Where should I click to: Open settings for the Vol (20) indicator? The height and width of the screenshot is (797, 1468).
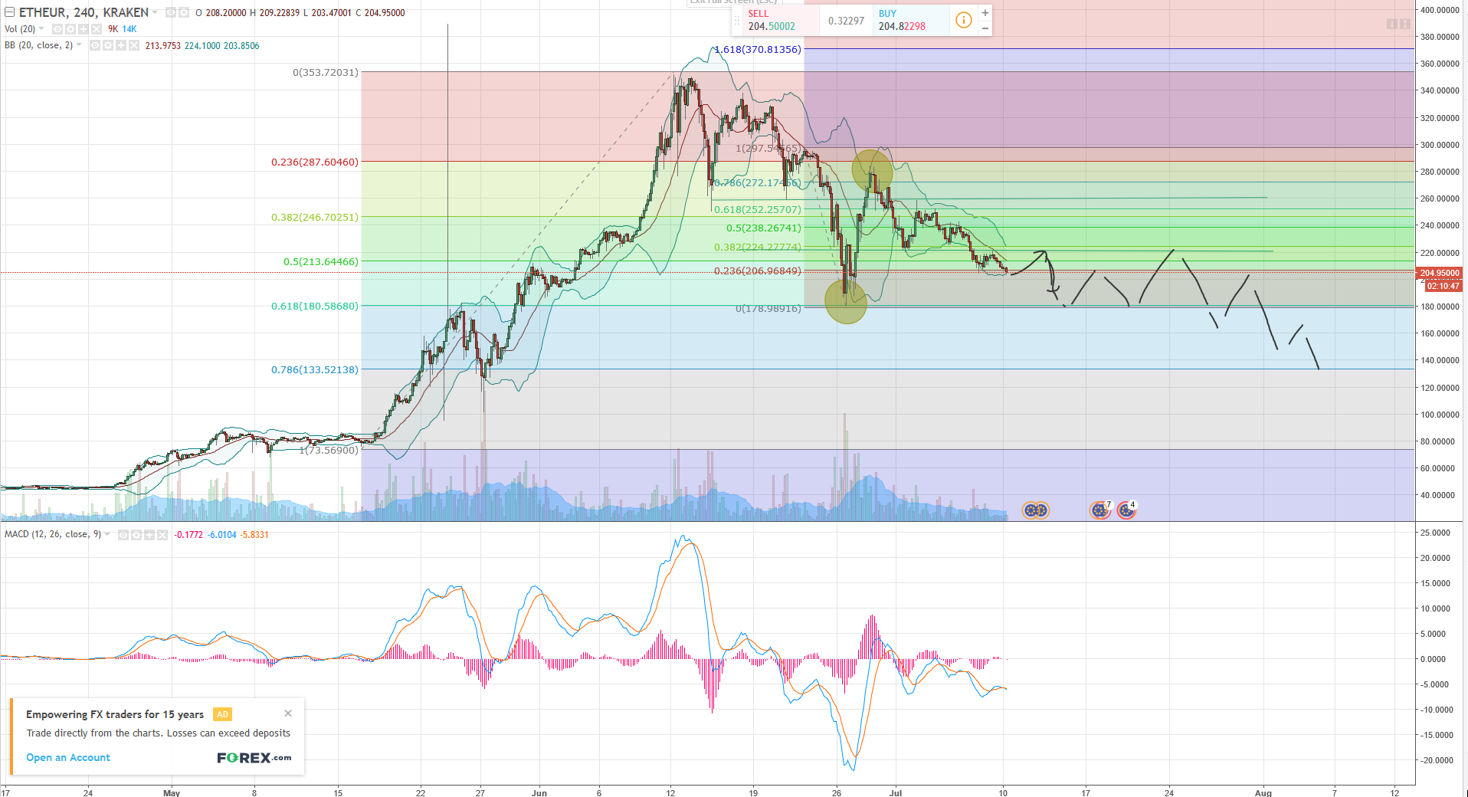pyautogui.click(x=70, y=29)
